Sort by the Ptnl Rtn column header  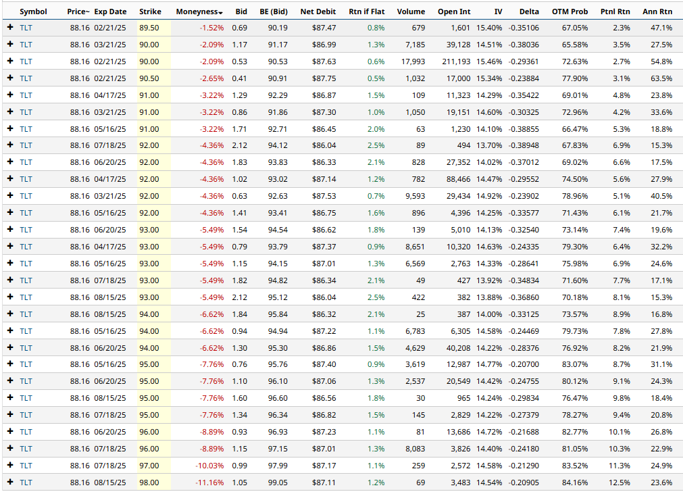615,11
